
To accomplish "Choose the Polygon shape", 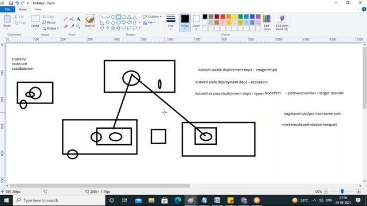I will [x=129, y=17].
